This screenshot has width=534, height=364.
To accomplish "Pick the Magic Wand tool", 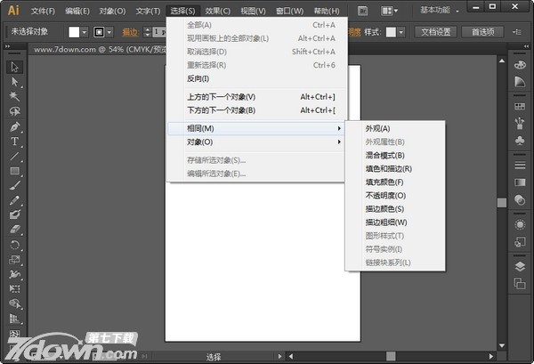I will pos(14,96).
